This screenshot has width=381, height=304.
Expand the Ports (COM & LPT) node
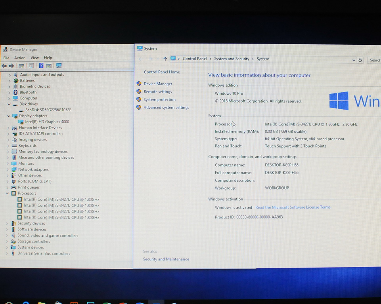pos(8,181)
